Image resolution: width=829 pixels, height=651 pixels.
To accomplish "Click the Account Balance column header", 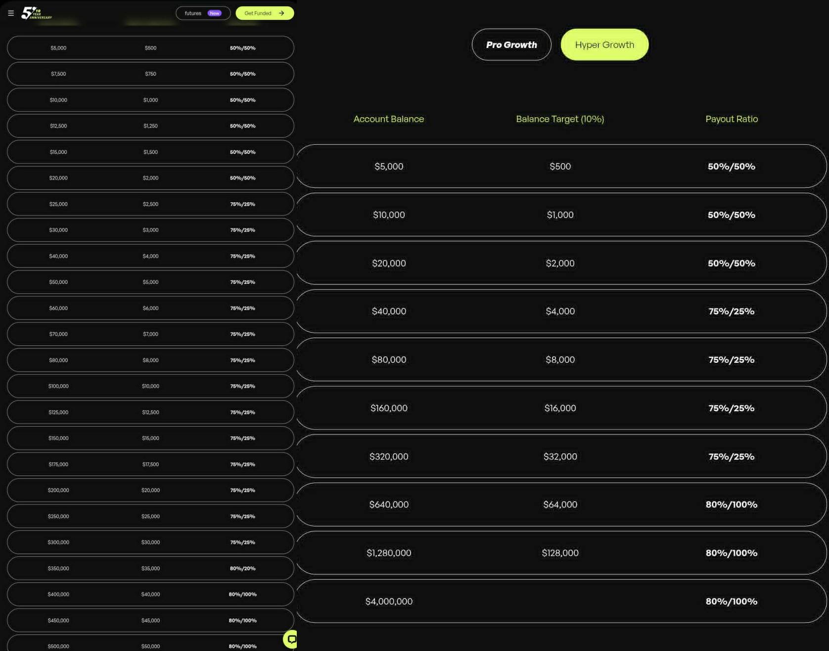I will [x=388, y=119].
